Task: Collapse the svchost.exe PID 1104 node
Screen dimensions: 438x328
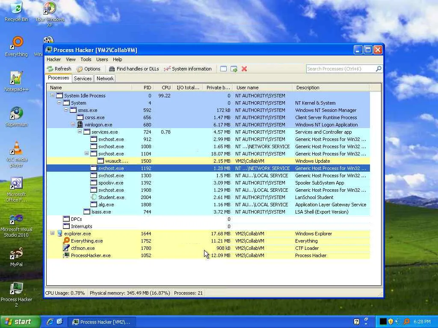Action: tap(86, 153)
